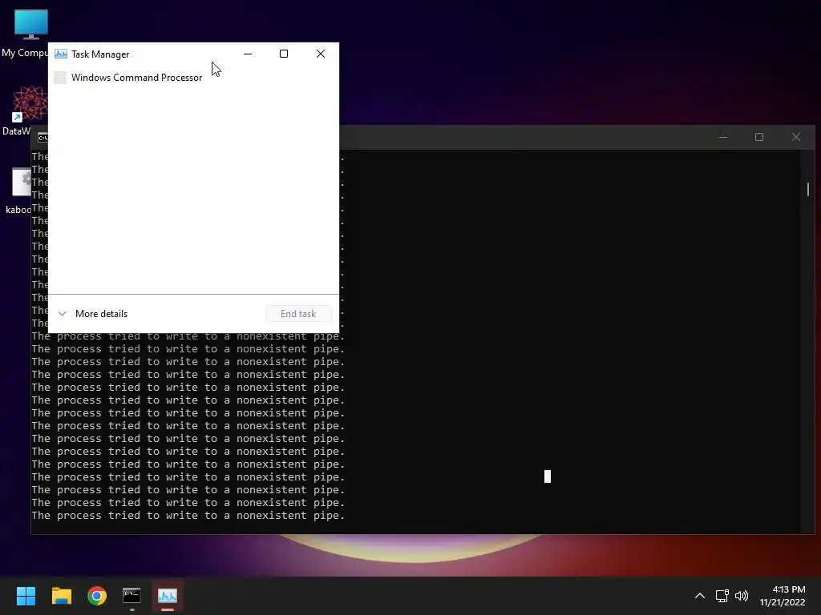Open network settings from the tray
The height and width of the screenshot is (615, 821).
(722, 596)
